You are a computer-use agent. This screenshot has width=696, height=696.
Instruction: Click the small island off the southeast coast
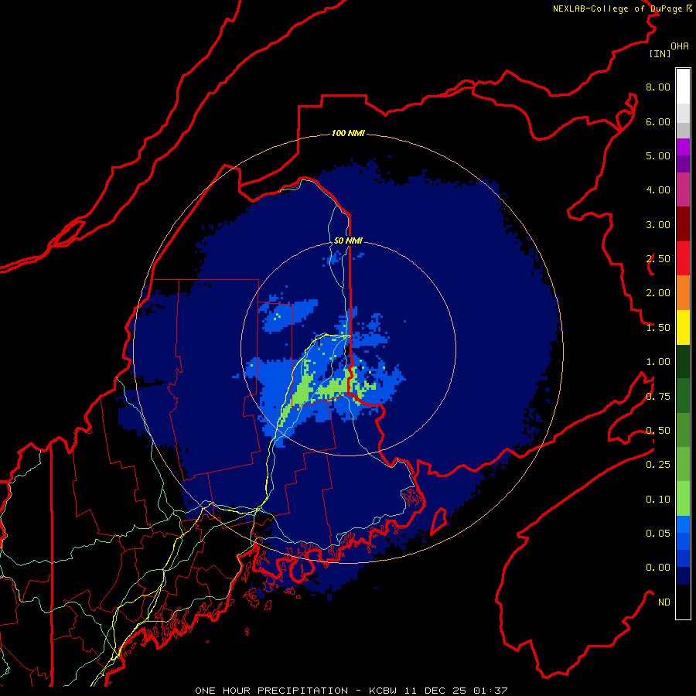(x=438, y=521)
